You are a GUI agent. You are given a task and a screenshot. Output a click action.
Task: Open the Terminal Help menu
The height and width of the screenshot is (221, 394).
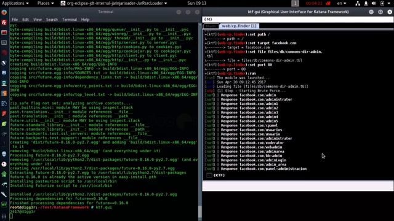click(85, 20)
